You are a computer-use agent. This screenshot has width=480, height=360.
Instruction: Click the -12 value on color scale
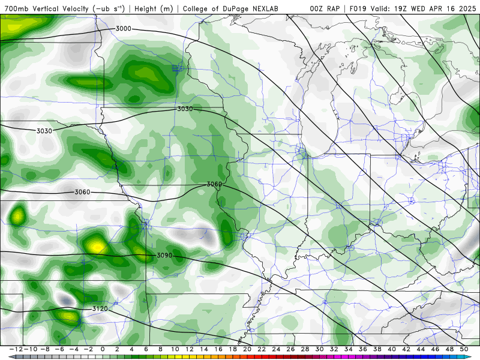(x=16, y=349)
